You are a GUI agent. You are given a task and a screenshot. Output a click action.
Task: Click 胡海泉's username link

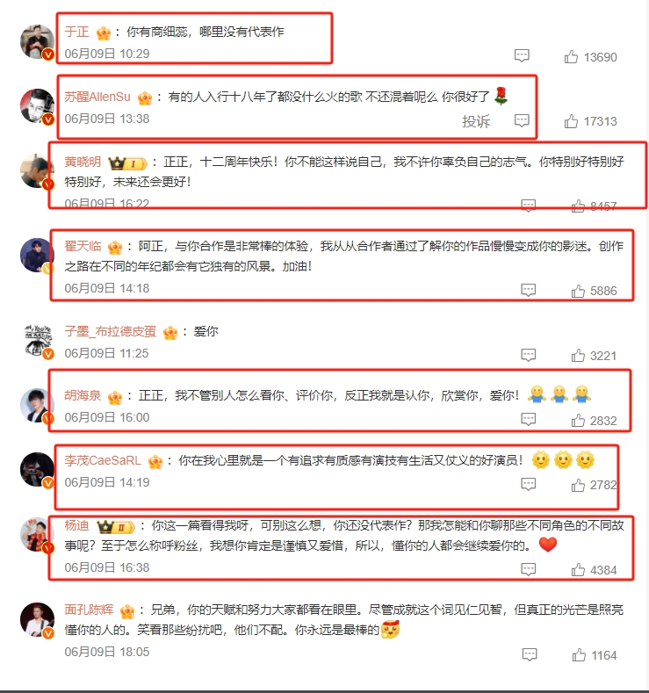coord(83,395)
